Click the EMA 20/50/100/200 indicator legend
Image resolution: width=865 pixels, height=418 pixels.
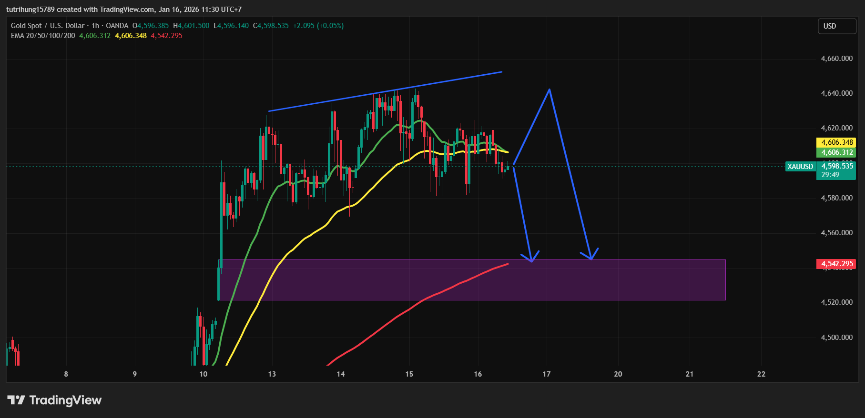coord(43,36)
